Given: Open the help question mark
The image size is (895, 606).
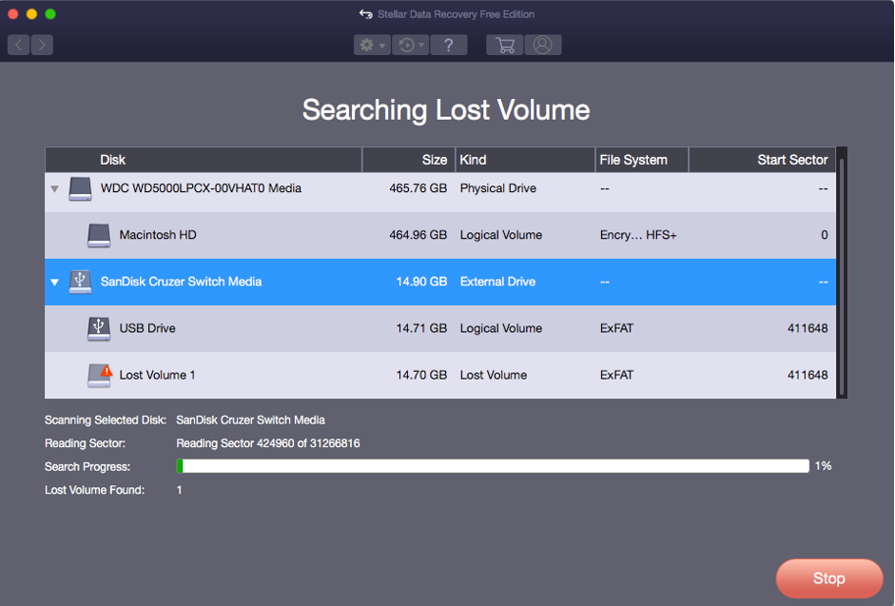Looking at the screenshot, I should [x=449, y=45].
